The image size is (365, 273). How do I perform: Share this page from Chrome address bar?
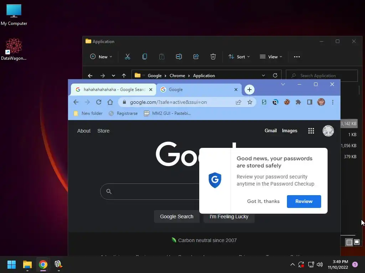[x=238, y=102]
